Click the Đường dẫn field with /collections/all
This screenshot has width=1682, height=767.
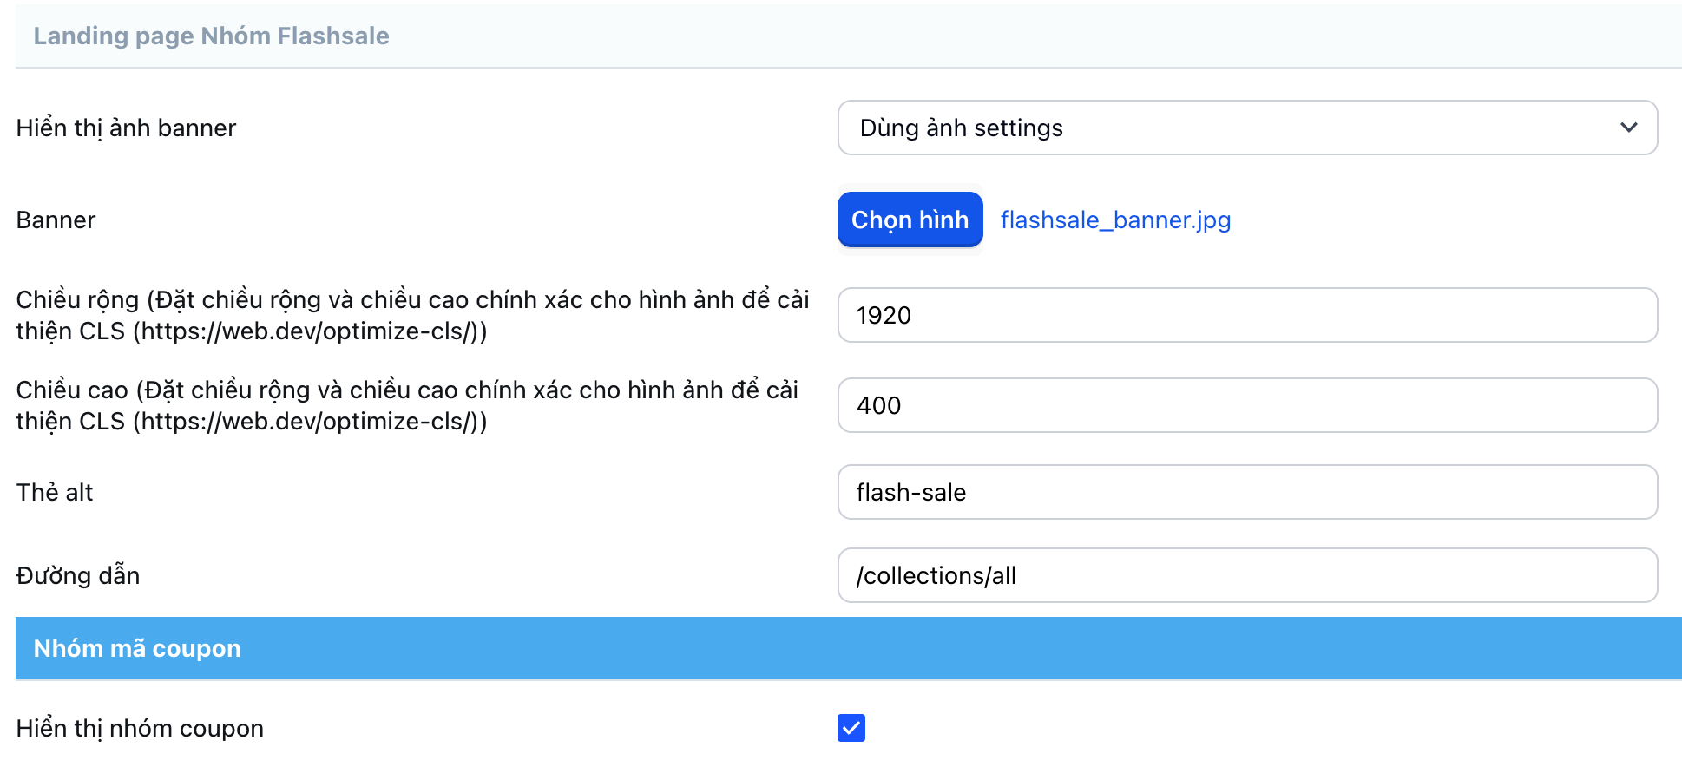(x=1246, y=575)
